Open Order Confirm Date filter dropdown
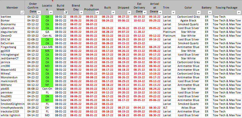Viewport: 242px width, 118px height. tap(39, 12)
